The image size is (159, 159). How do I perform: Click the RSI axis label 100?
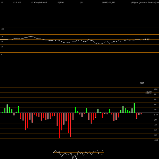tap(3, 29)
